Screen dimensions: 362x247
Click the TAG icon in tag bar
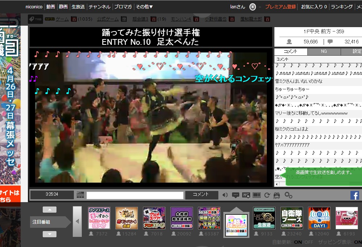tap(35, 19)
